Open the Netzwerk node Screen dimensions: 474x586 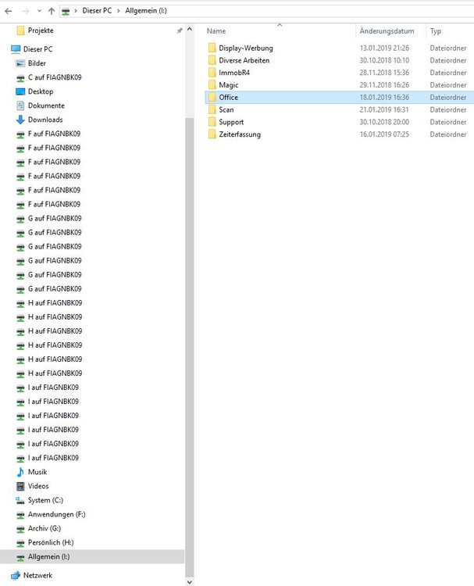coord(37,575)
